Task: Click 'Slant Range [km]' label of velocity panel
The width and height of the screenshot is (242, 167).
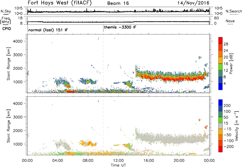Action: tap(8, 126)
